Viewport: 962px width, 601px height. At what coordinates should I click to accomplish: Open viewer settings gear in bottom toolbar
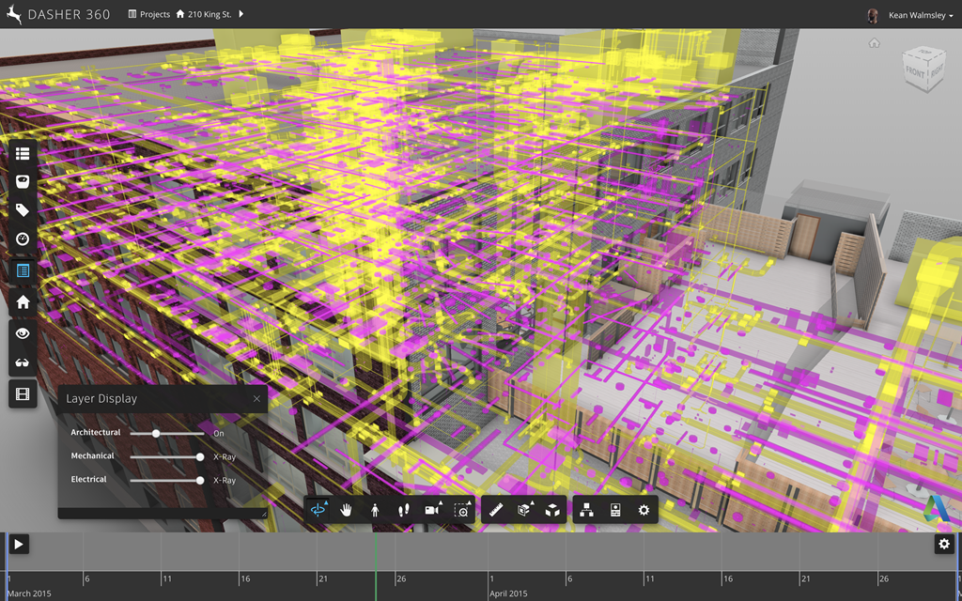coord(644,510)
